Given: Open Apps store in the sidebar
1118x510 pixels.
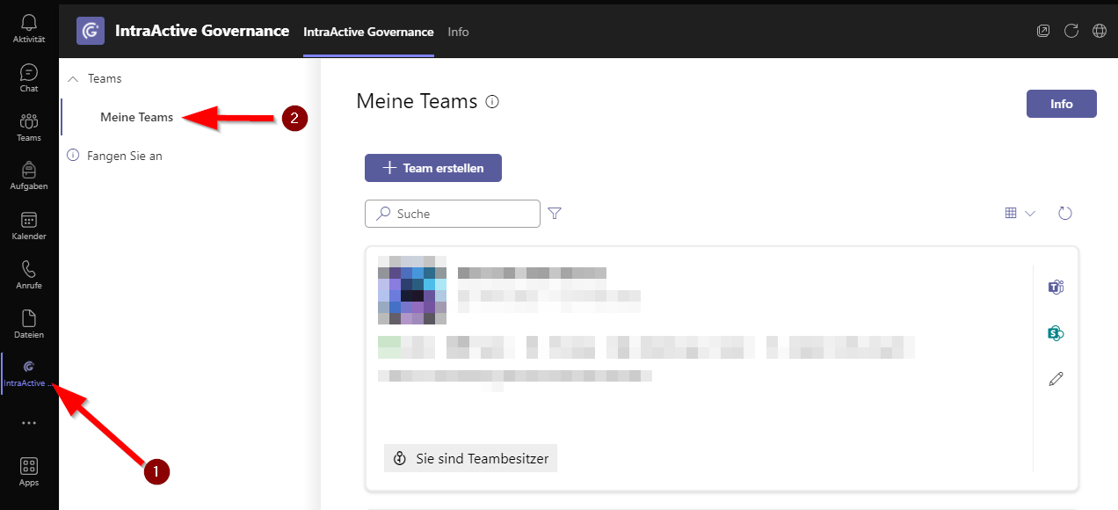Looking at the screenshot, I should click(29, 472).
